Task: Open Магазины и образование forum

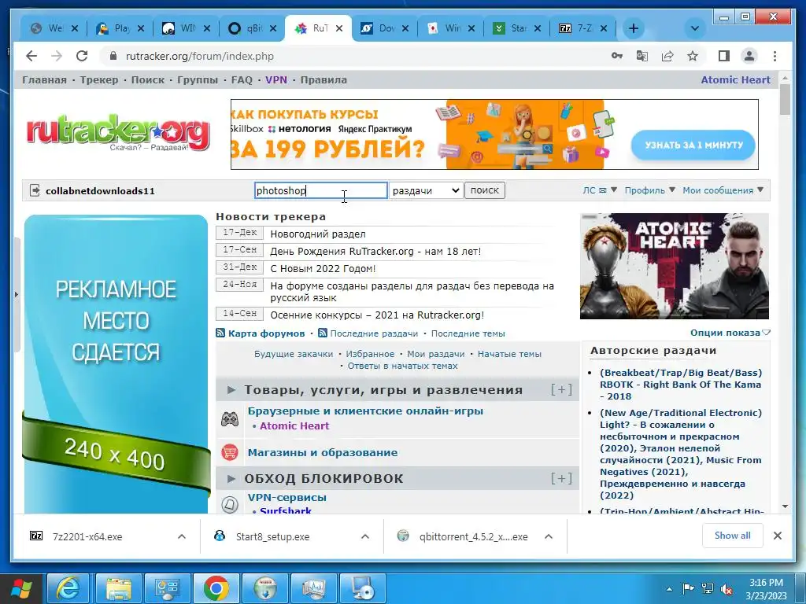Action: click(322, 452)
